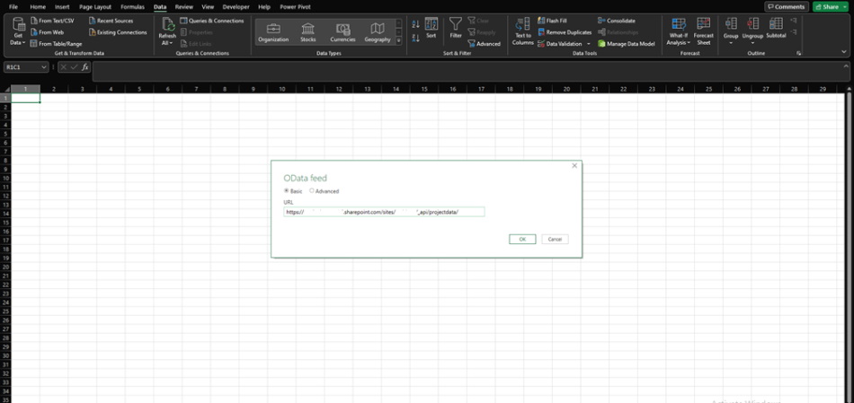Open Advanced filter options

tap(485, 44)
